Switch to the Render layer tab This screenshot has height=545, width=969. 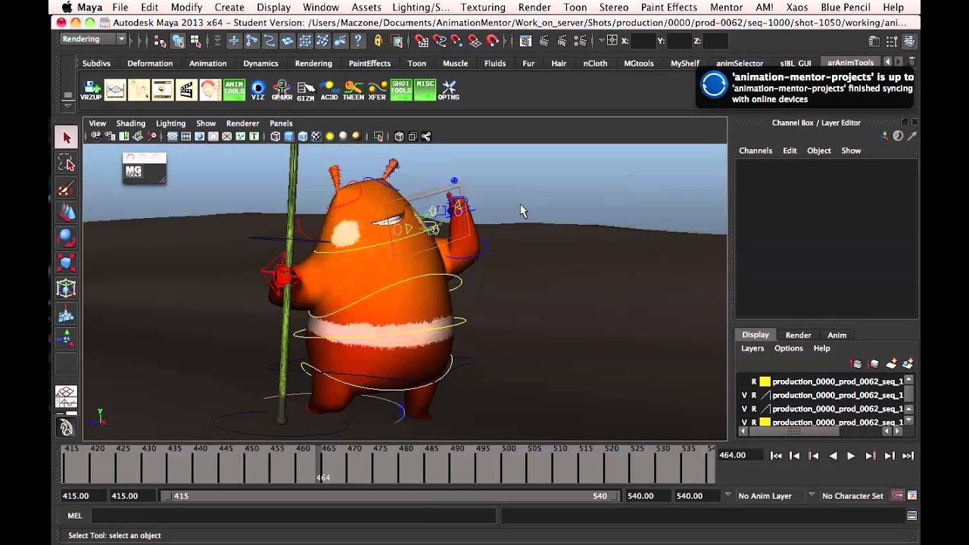pyautogui.click(x=798, y=335)
